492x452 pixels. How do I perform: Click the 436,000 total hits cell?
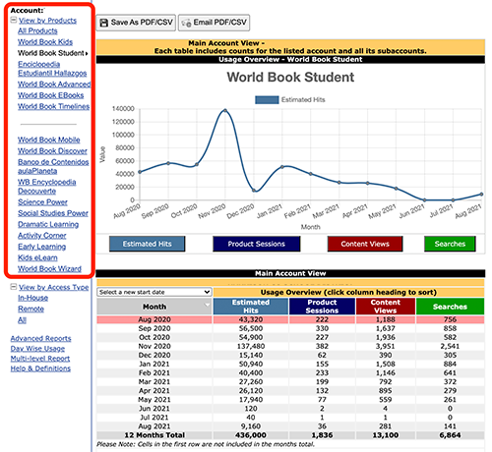(x=251, y=435)
